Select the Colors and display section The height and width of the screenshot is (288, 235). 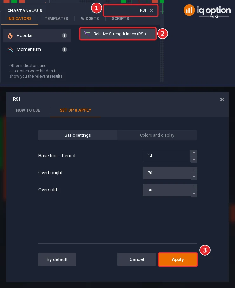point(157,135)
